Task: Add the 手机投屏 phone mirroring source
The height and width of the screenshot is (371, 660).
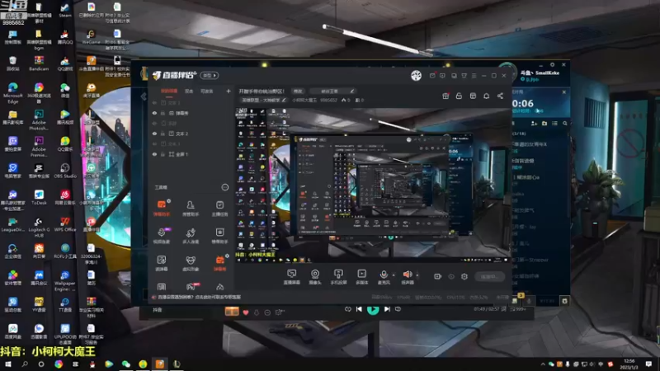Action: pos(338,277)
